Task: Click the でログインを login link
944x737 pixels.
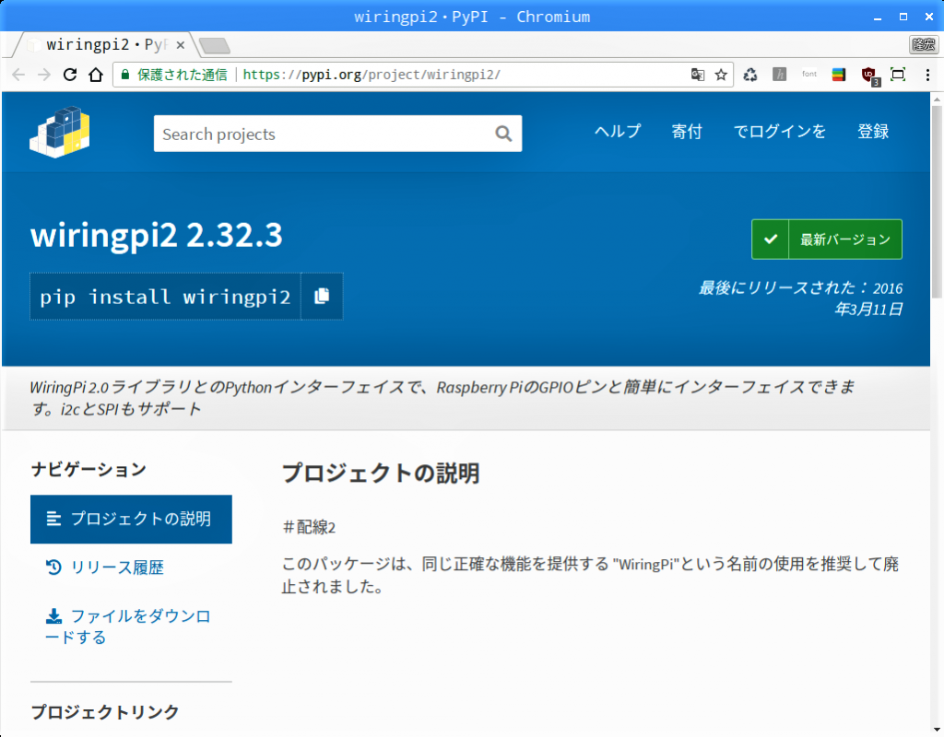Action: (780, 131)
